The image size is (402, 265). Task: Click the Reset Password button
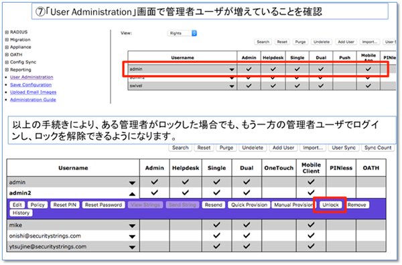[x=104, y=205]
